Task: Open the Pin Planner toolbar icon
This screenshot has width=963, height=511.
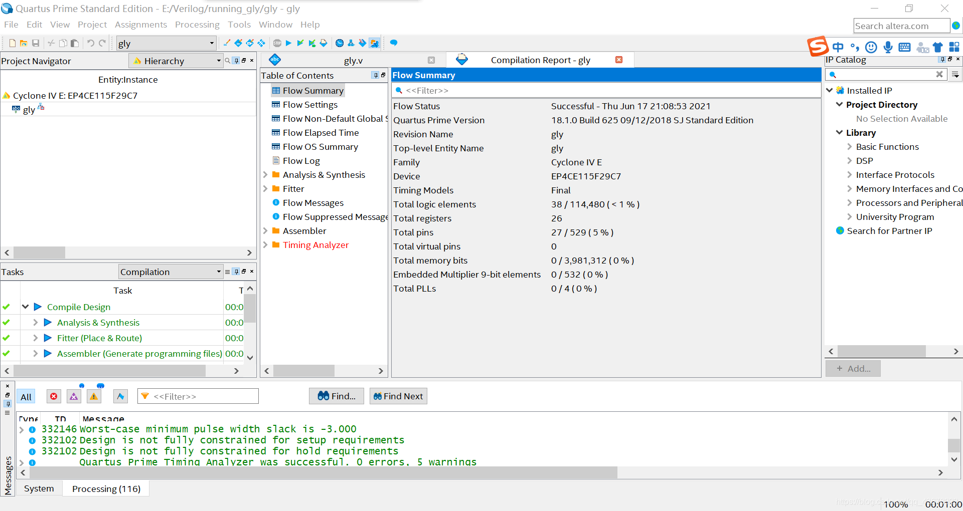Action: tap(250, 43)
